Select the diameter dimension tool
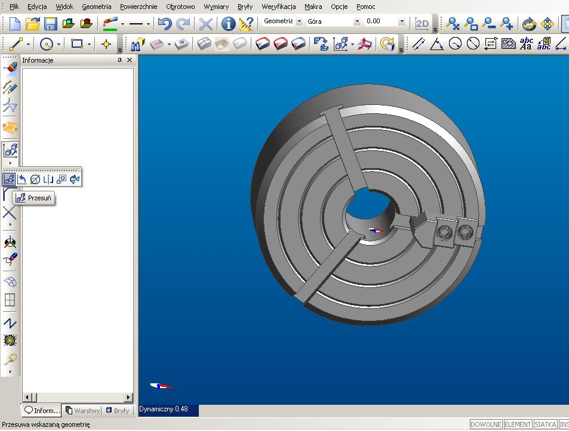Image resolution: width=569 pixels, height=431 pixels. (473, 44)
